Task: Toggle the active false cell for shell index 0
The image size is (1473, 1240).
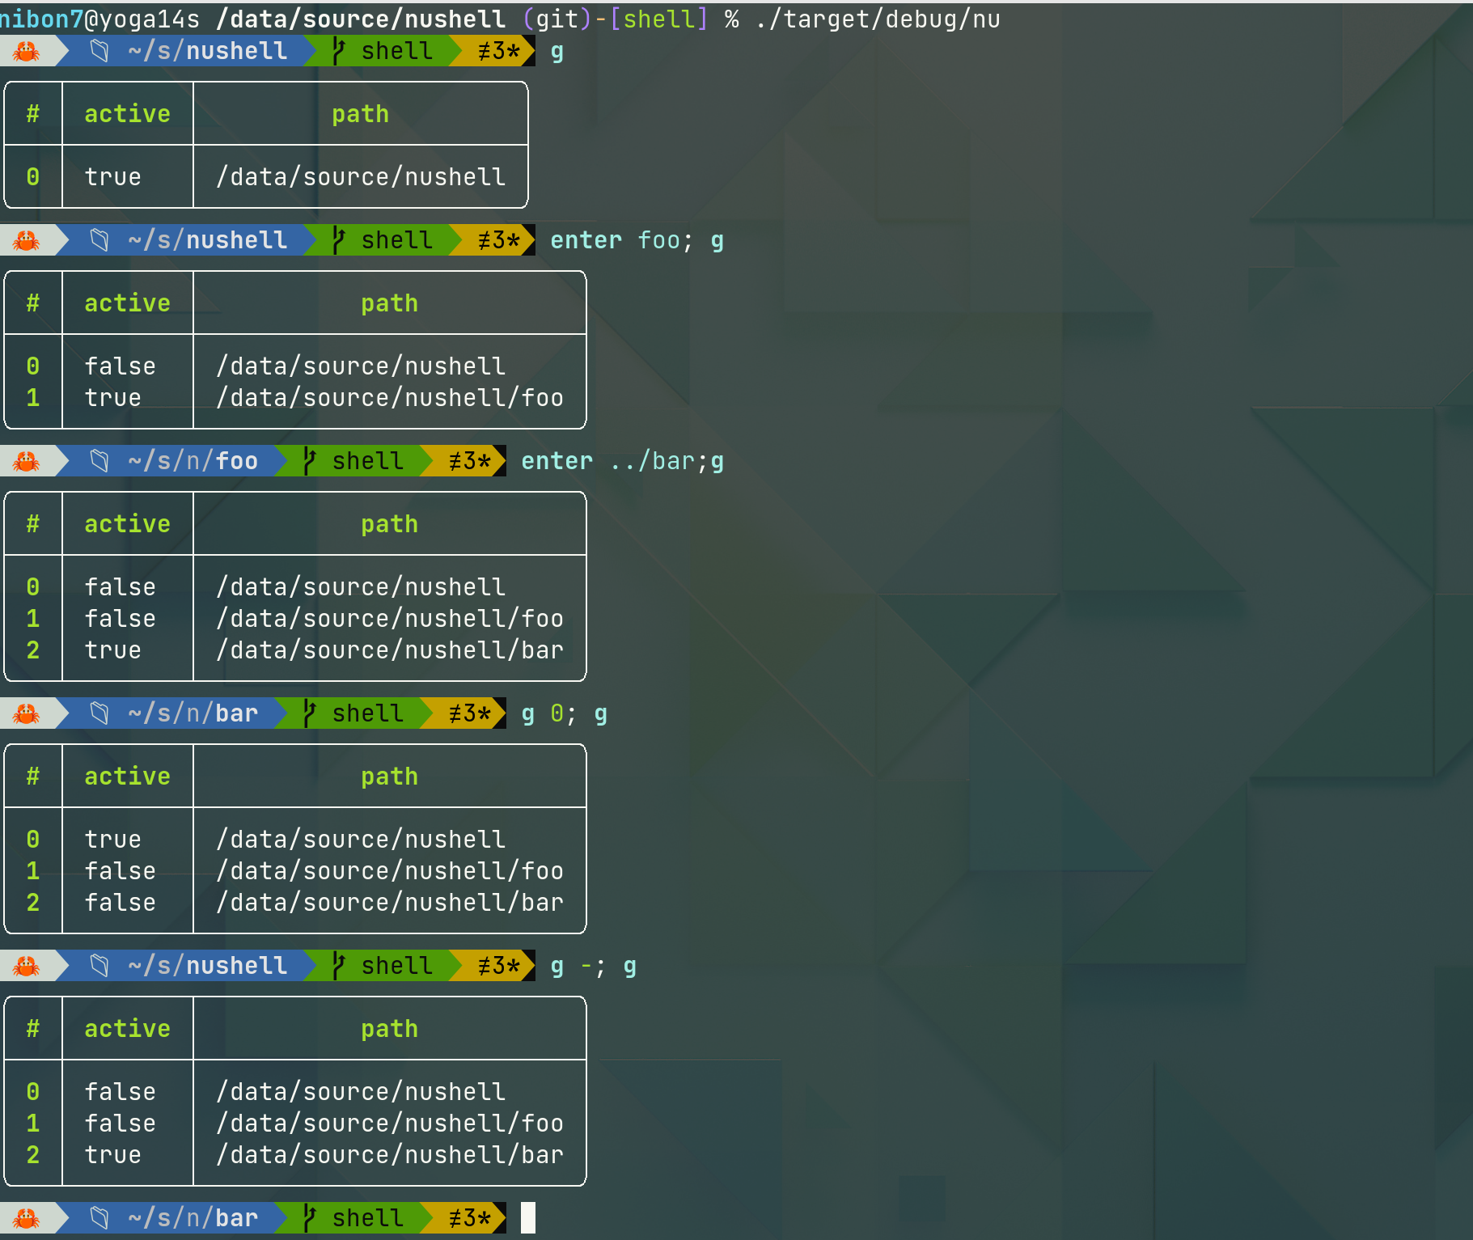Action: pos(120,366)
